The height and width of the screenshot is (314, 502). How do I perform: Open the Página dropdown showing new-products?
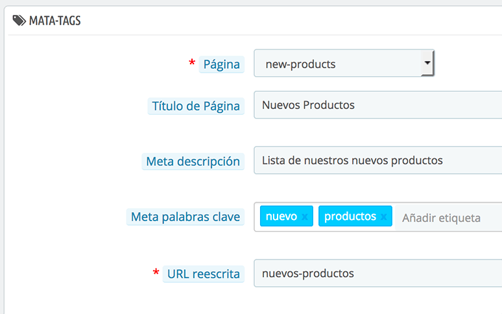344,63
